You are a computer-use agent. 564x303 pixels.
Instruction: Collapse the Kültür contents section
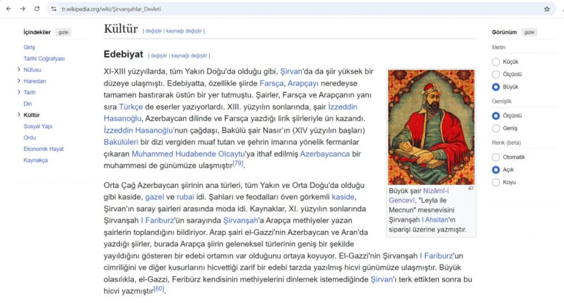[19, 115]
